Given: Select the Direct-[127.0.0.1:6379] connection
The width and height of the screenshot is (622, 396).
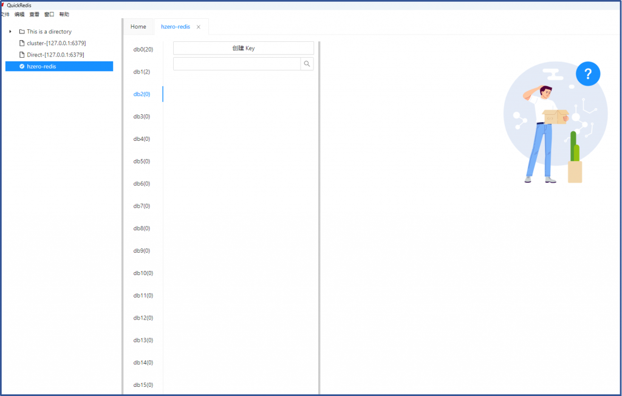Looking at the screenshot, I should pos(55,55).
